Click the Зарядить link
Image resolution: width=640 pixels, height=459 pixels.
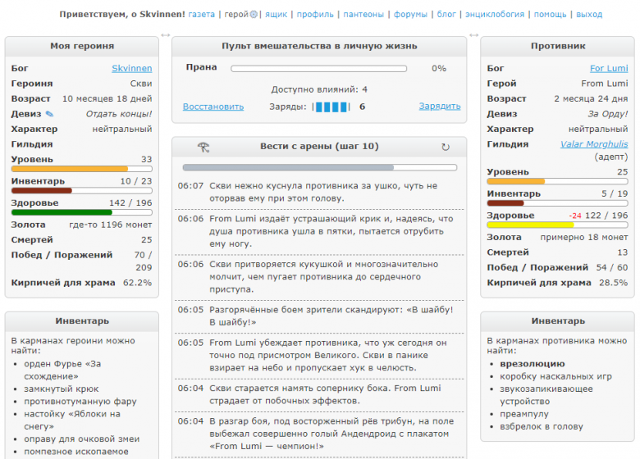pyautogui.click(x=439, y=107)
